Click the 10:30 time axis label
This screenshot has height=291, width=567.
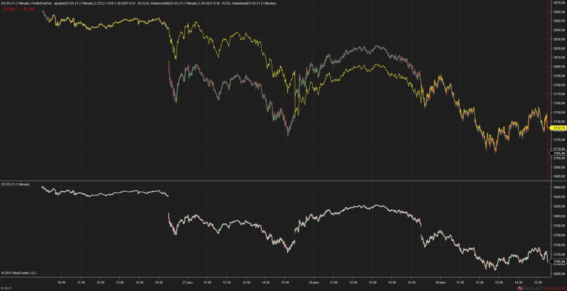pos(61,282)
